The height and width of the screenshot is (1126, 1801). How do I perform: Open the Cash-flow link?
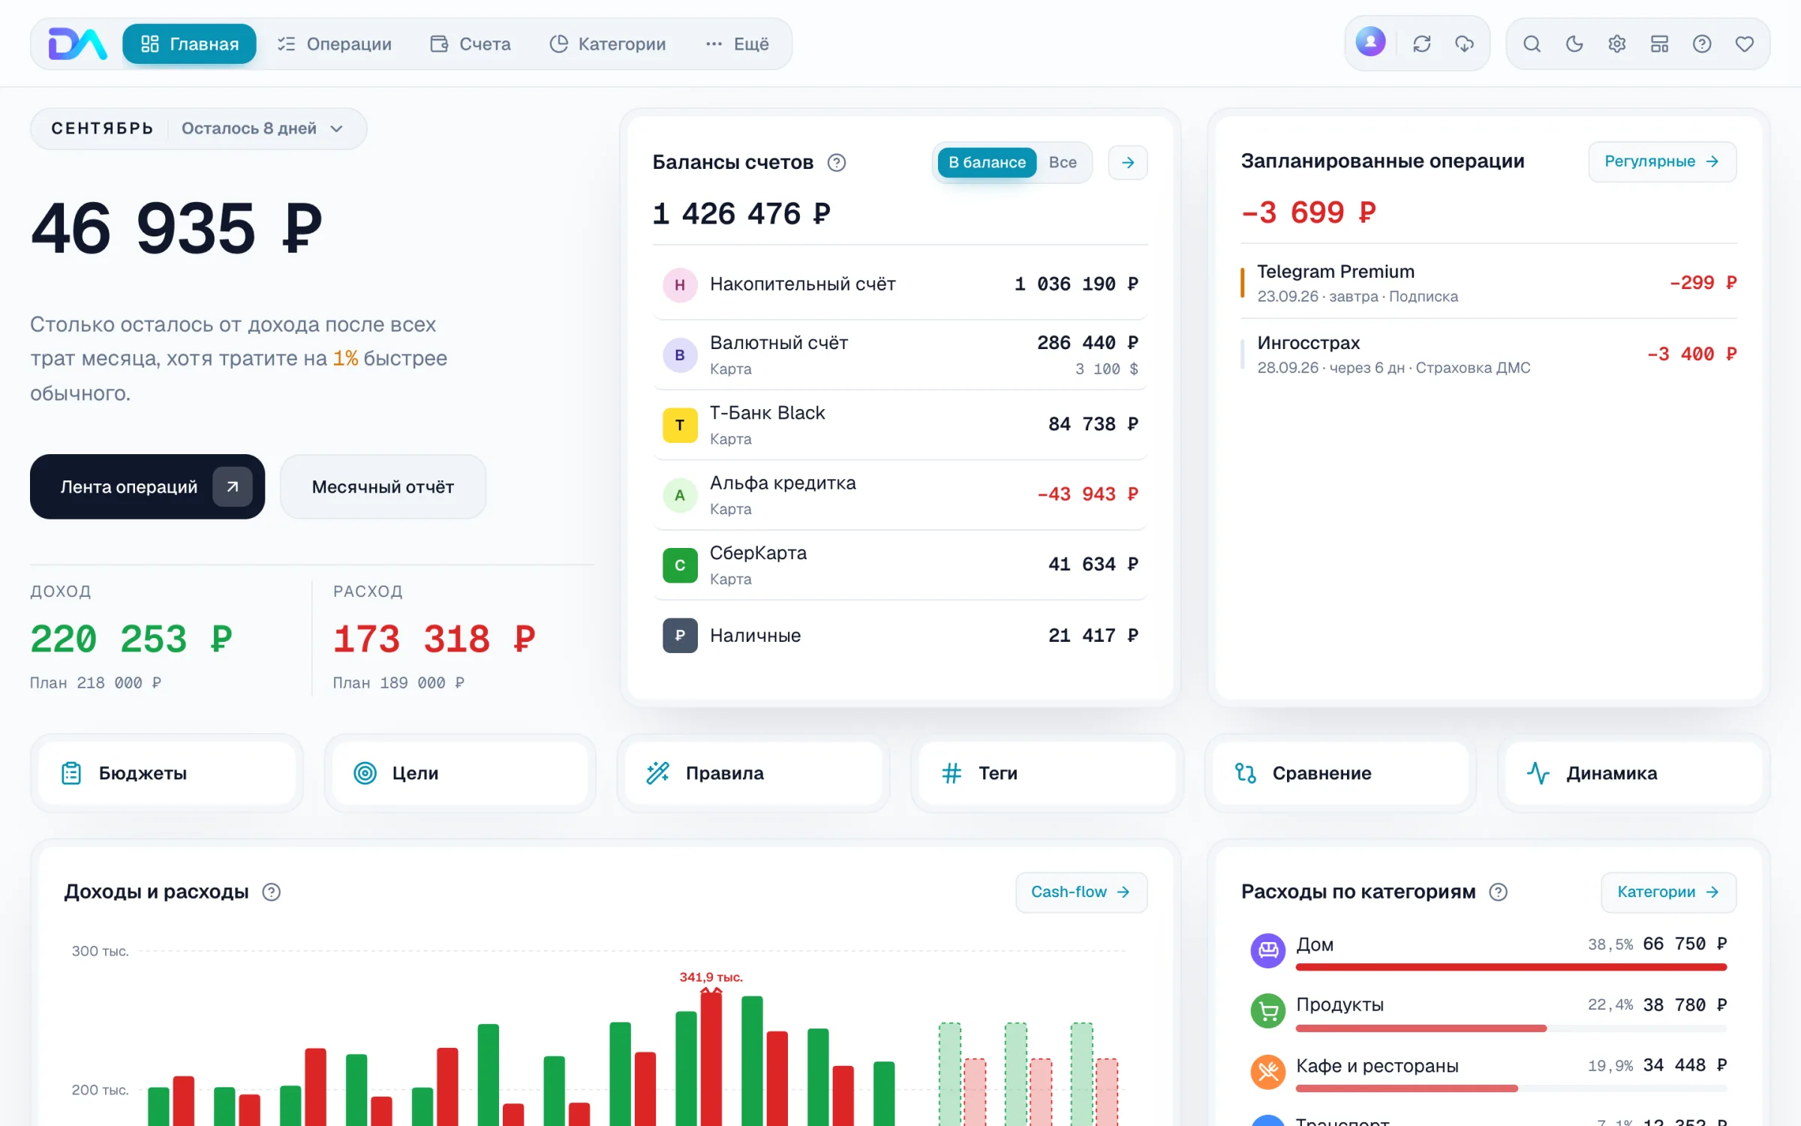coord(1081,892)
